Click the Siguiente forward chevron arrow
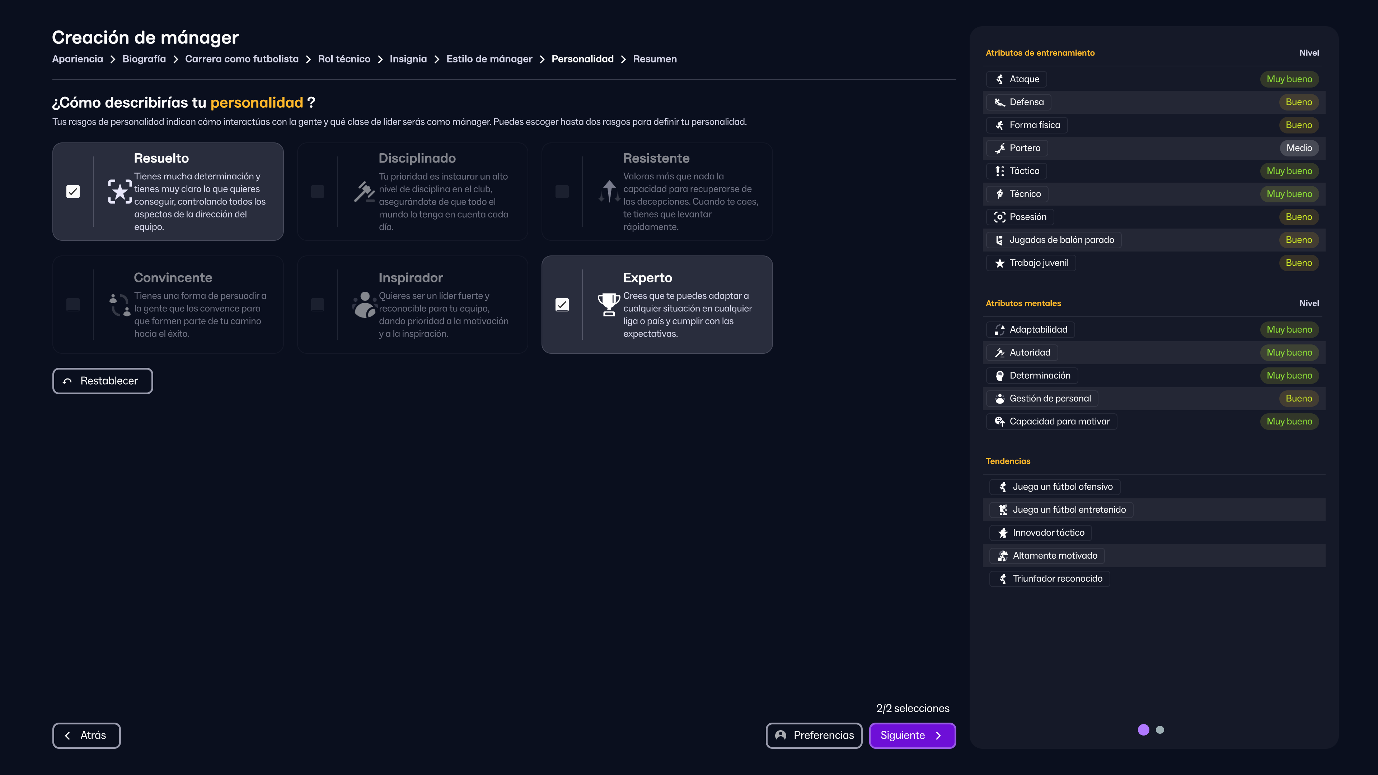Screen dimensions: 1378x775 point(939,736)
